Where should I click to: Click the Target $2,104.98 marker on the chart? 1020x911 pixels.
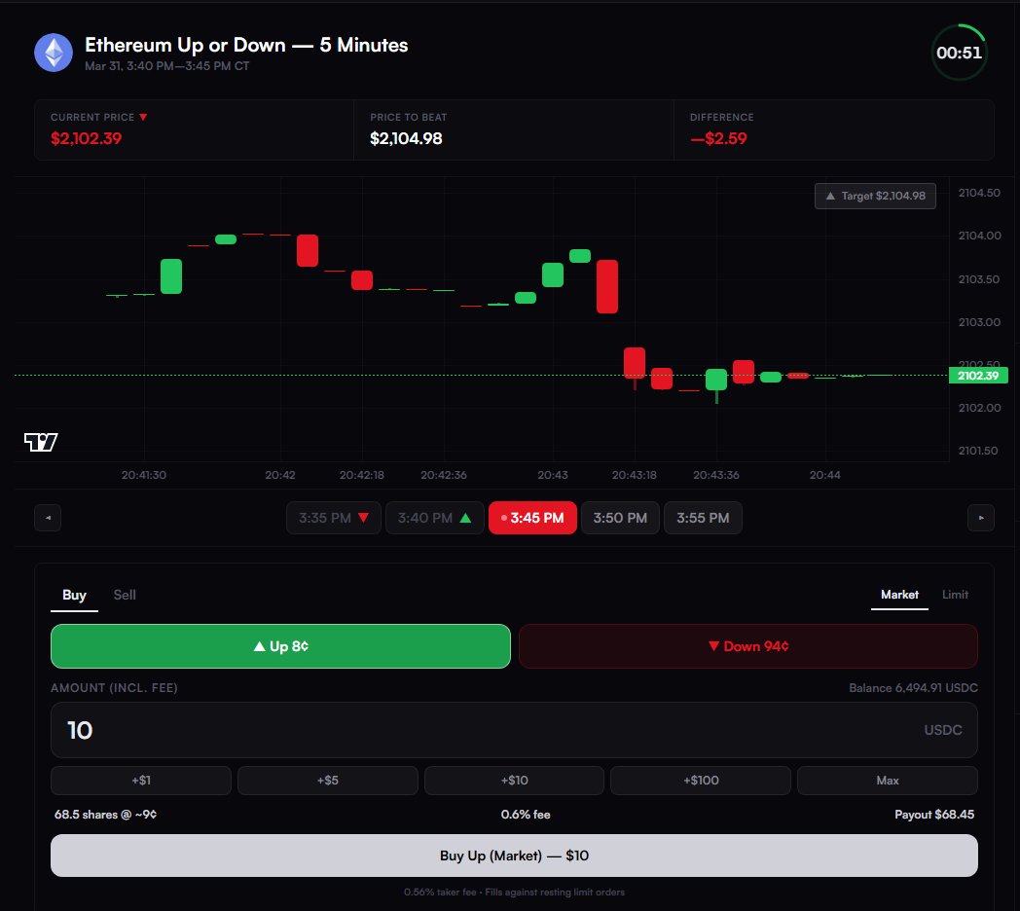pyautogui.click(x=874, y=196)
